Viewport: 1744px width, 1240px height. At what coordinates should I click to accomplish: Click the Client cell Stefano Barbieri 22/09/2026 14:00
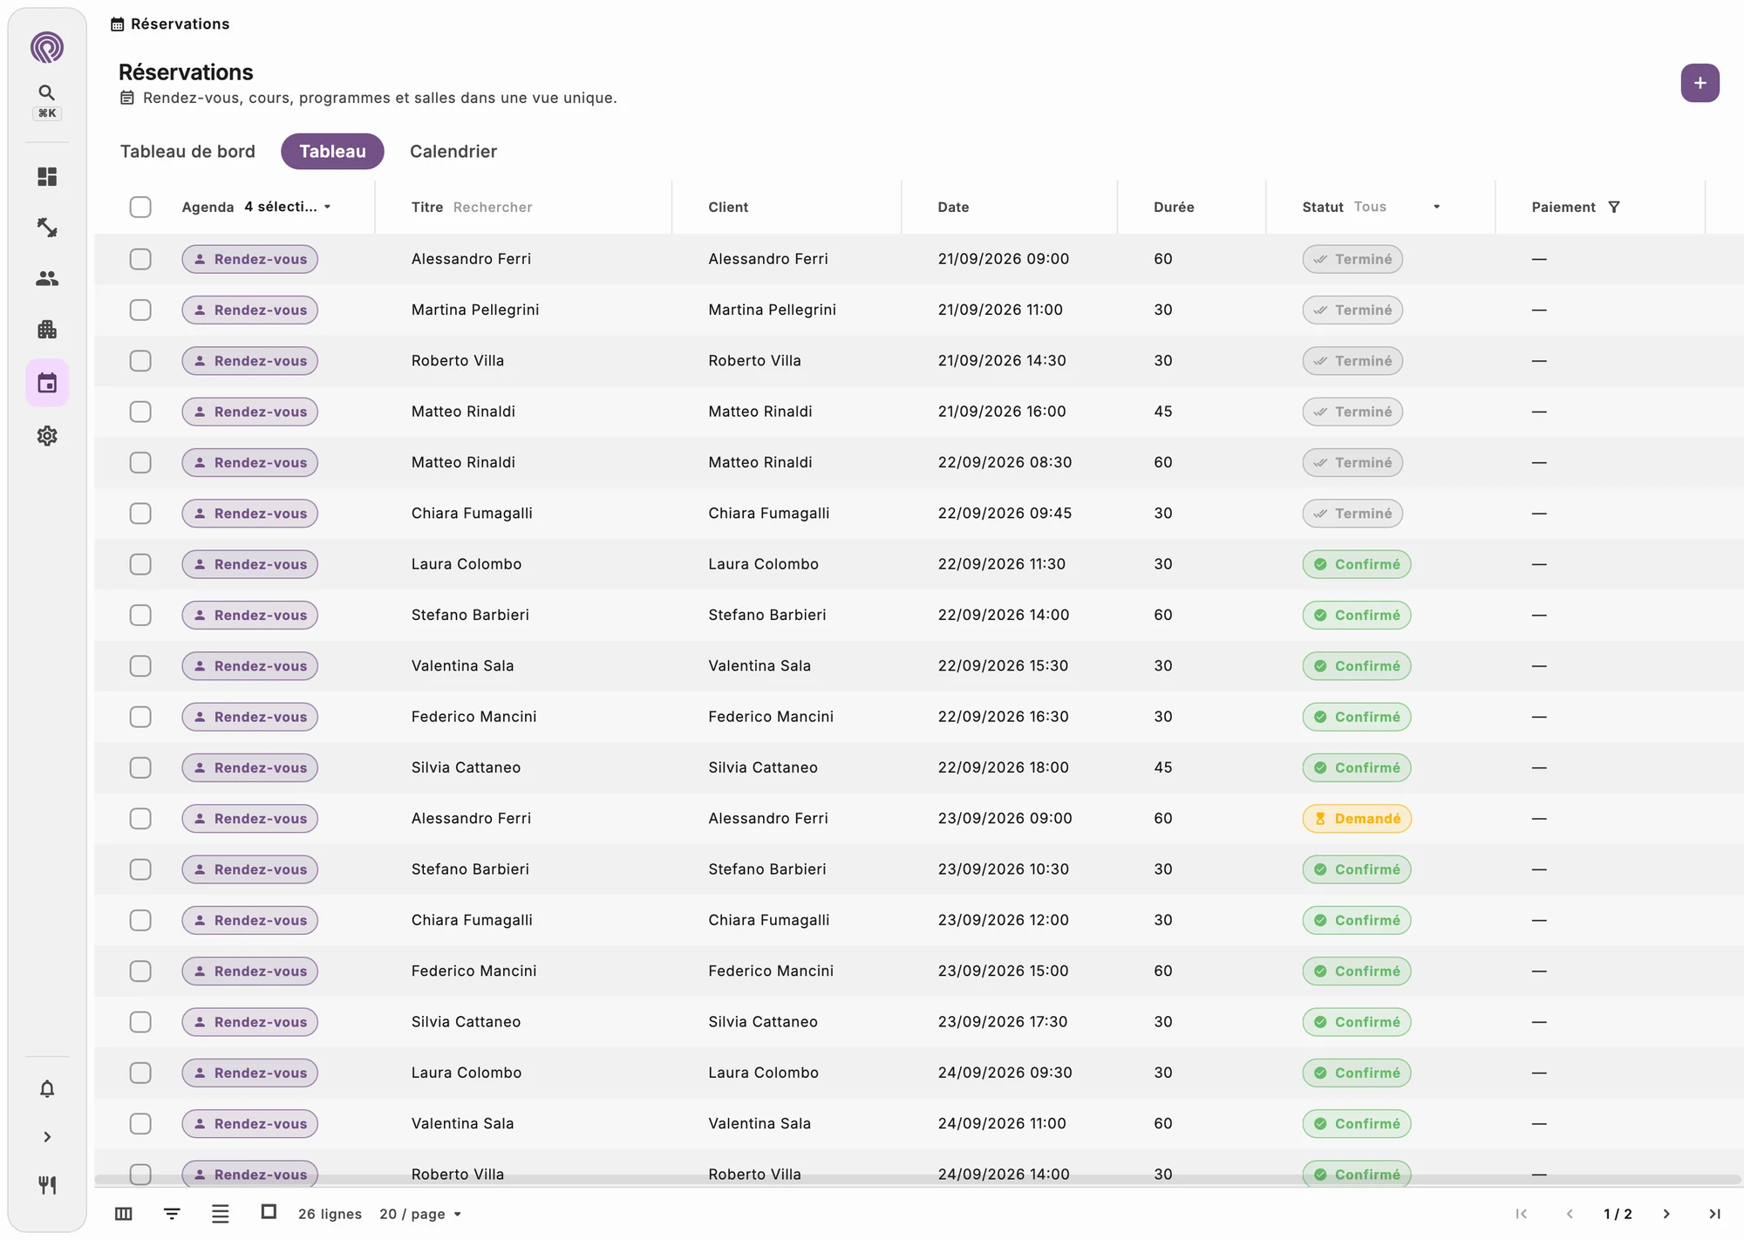766,615
